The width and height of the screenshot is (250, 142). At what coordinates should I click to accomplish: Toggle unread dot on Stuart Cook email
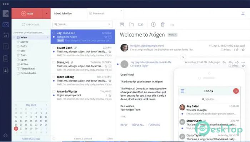coord(54,51)
